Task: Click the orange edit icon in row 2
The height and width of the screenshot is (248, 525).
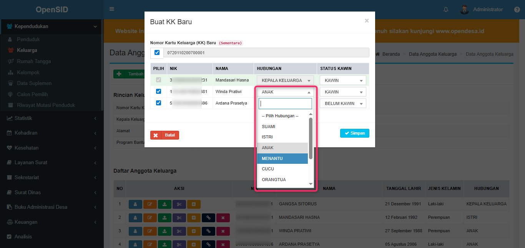Action: 150,218
